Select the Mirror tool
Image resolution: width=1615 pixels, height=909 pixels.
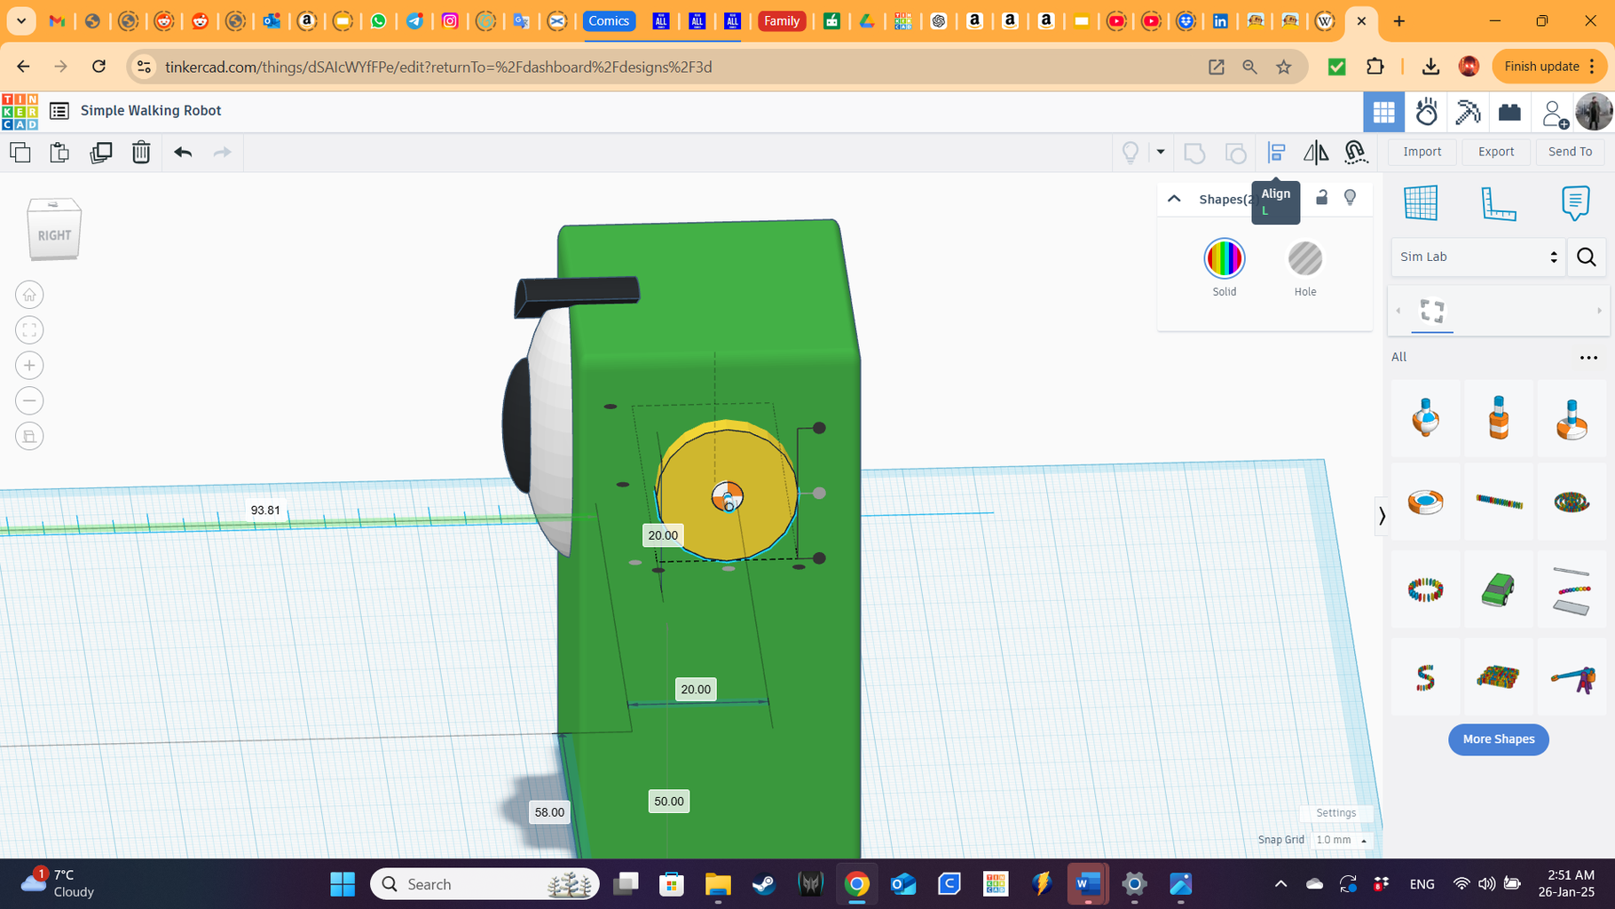(x=1316, y=152)
